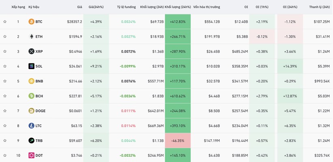333x162 pixels.
Task: Sort by Giá(24h%) column header
Action: point(96,7)
